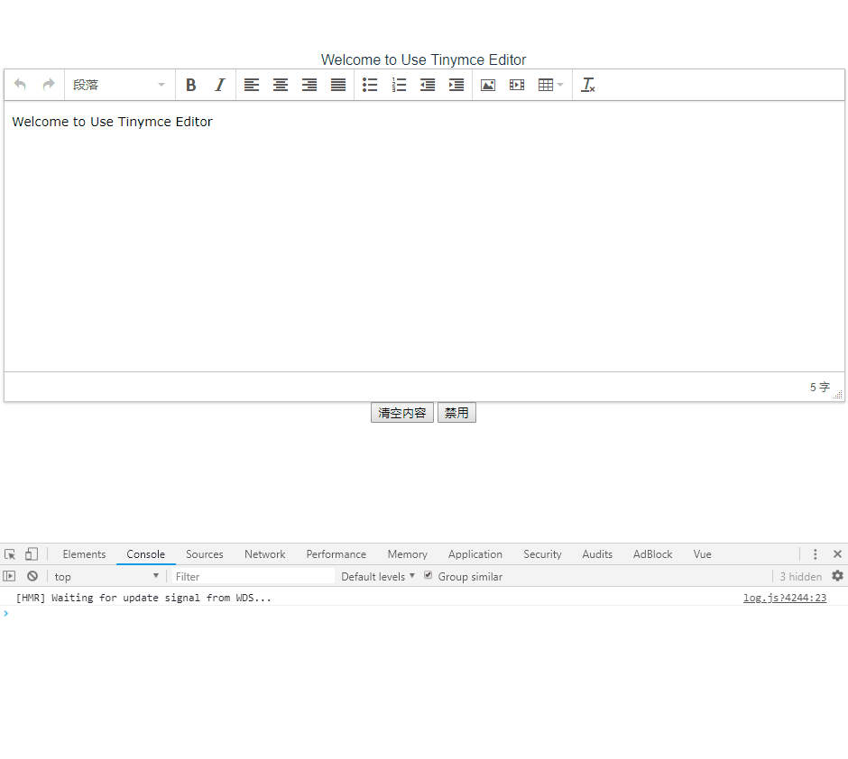
Task: Align text to the left
Action: click(252, 85)
